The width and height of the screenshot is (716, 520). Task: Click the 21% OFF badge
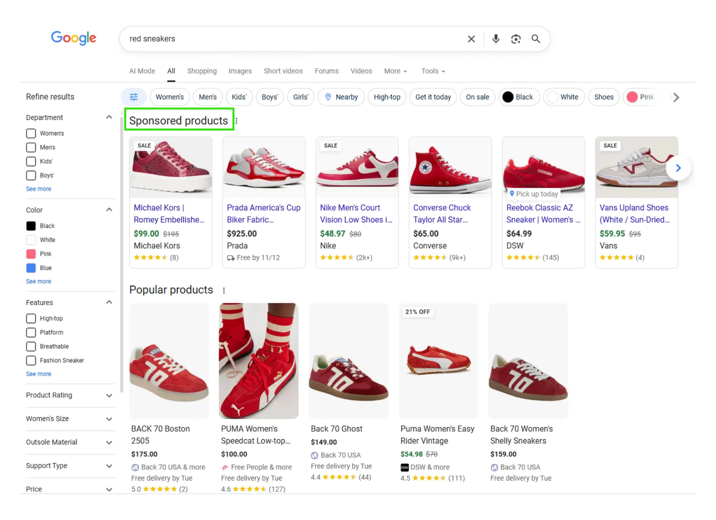click(x=418, y=312)
